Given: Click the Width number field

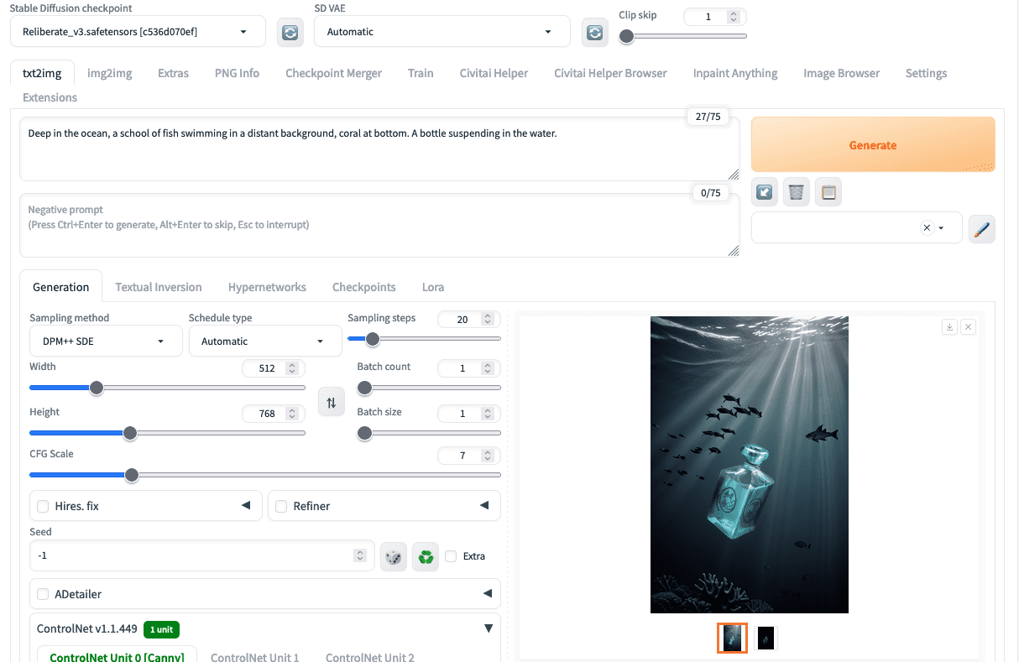Looking at the screenshot, I should pyautogui.click(x=273, y=367).
